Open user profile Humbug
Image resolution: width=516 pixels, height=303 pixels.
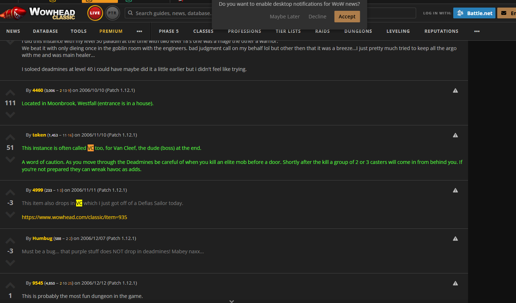(x=42, y=239)
